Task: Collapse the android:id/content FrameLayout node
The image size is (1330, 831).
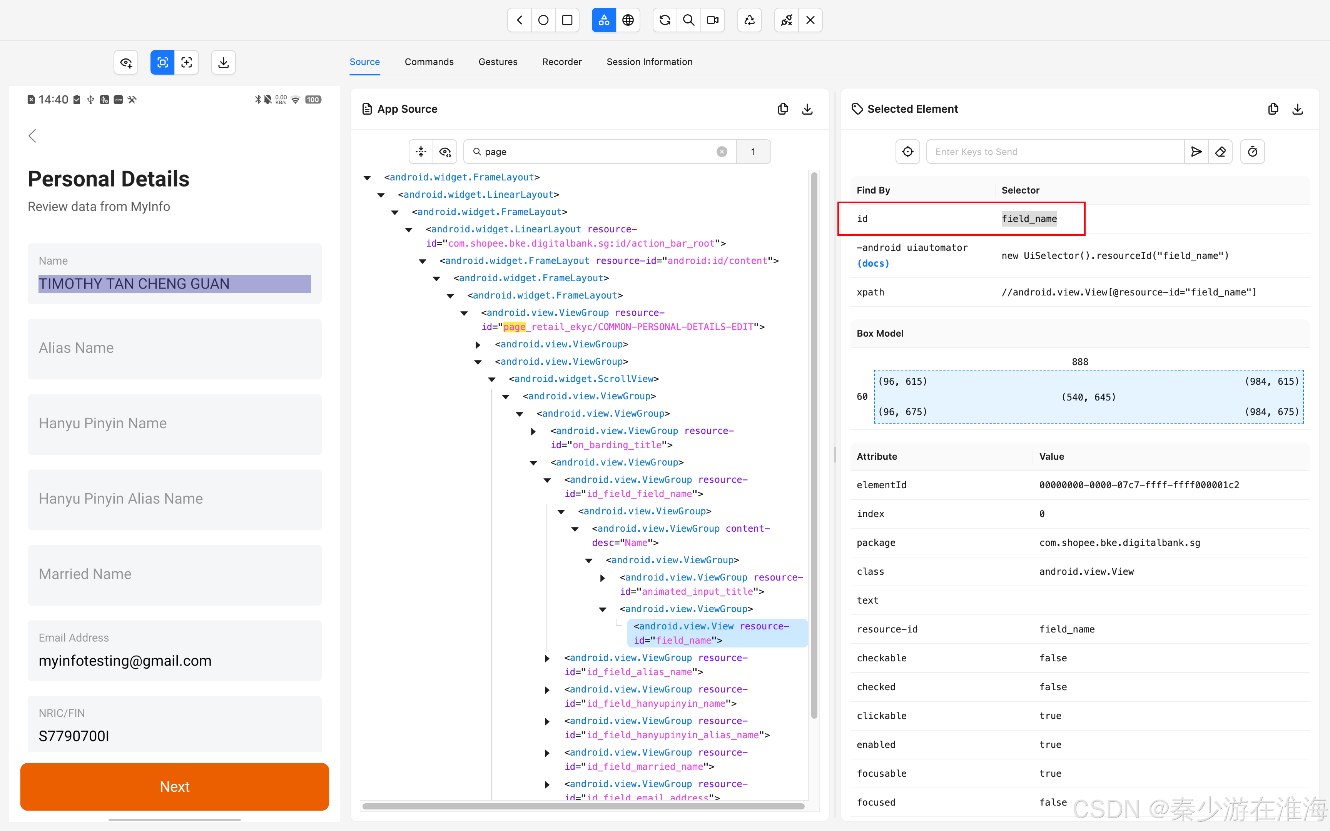Action: [x=423, y=261]
